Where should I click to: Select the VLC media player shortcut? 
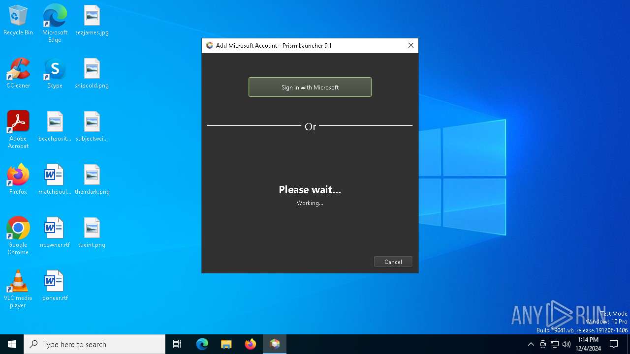point(18,289)
